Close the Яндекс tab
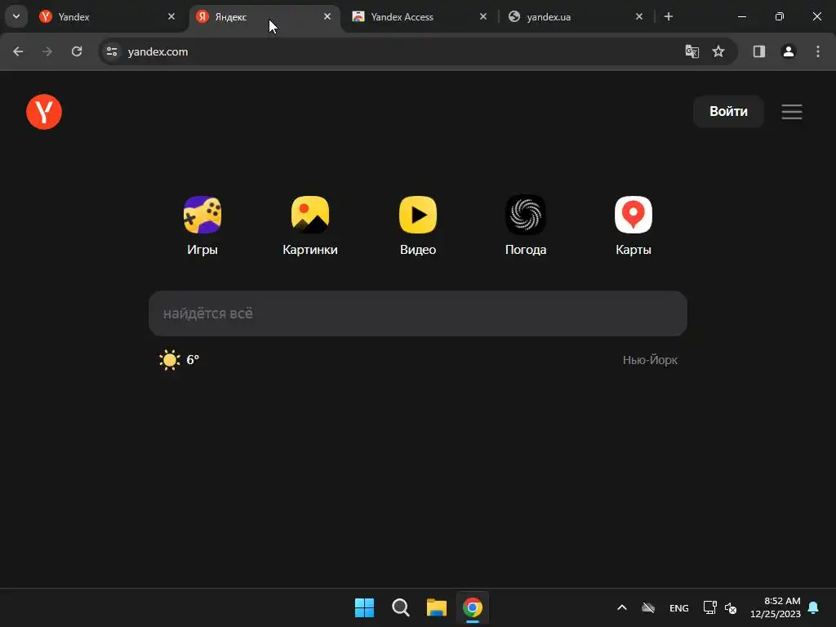 point(327,16)
